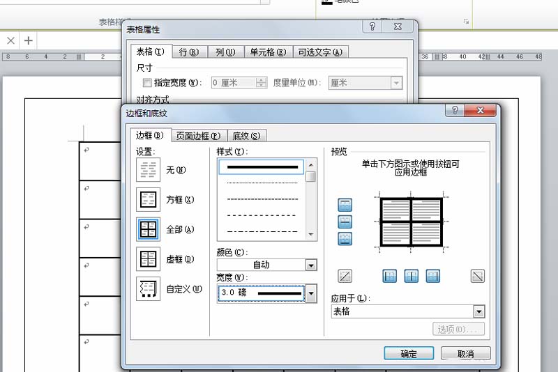Select the Custom (自定义) border setting icon
The image size is (558, 372).
[x=148, y=289]
